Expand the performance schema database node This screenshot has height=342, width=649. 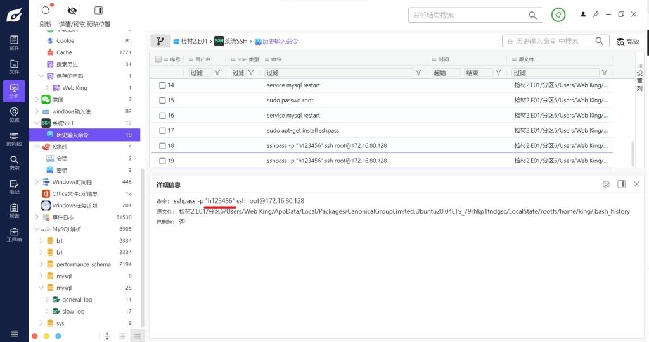pyautogui.click(x=42, y=264)
